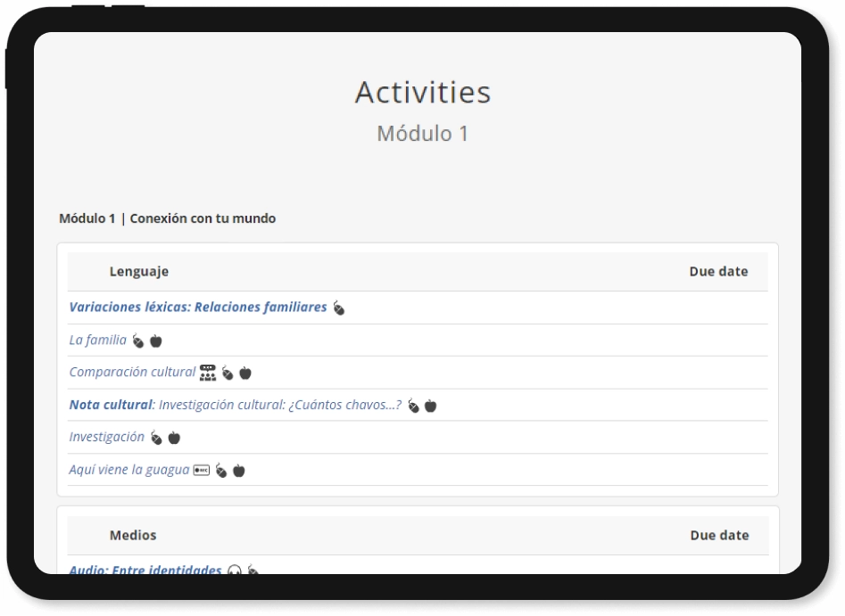
Task: Select the mouse icon beside Comparación cultural
Action: point(227,374)
